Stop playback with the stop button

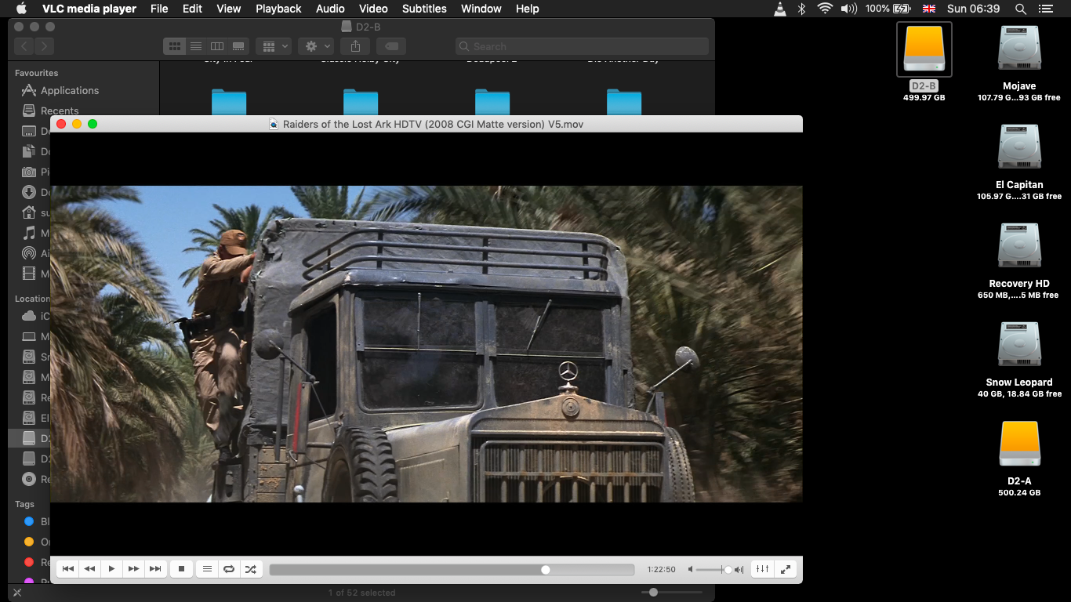(181, 569)
